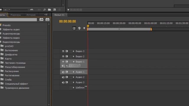The width and height of the screenshot is (189, 106).
Task: Select Масштабирование transitions folder
Action: coord(15,67)
